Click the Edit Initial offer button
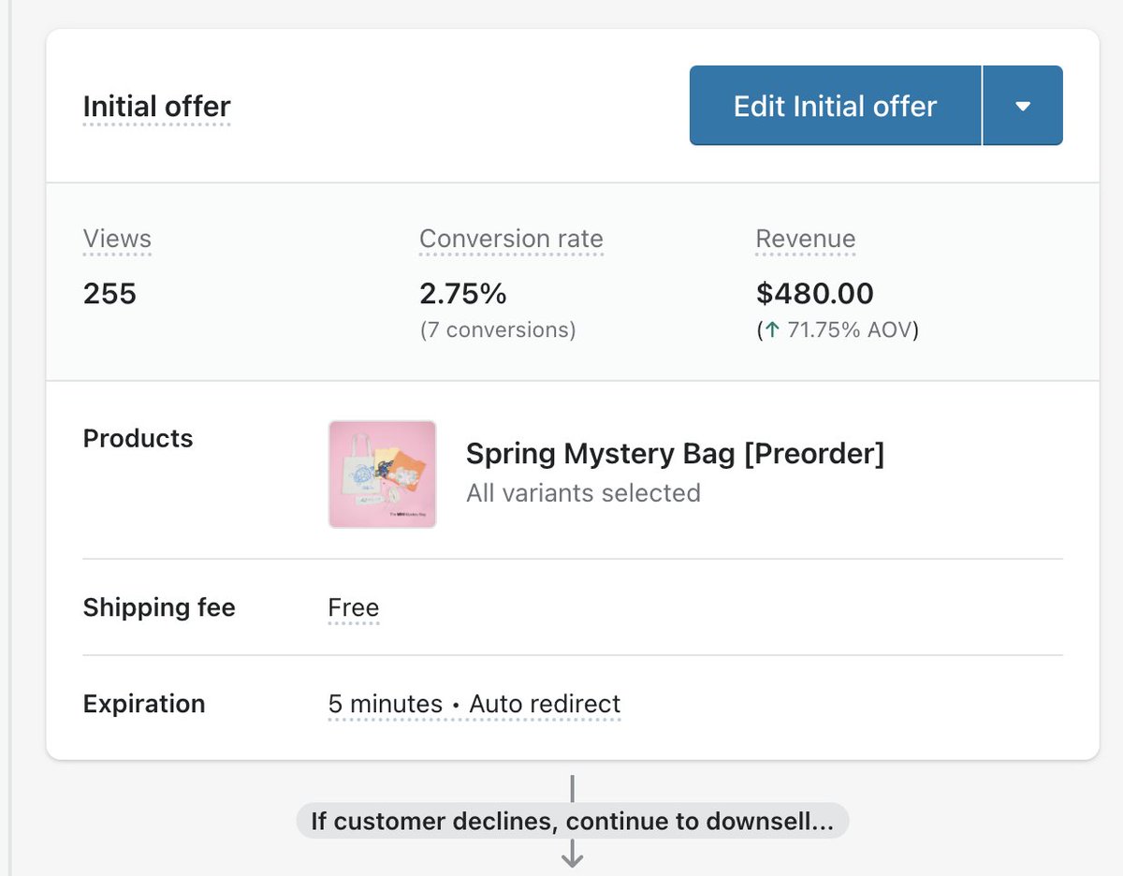This screenshot has height=876, width=1123. [x=835, y=106]
